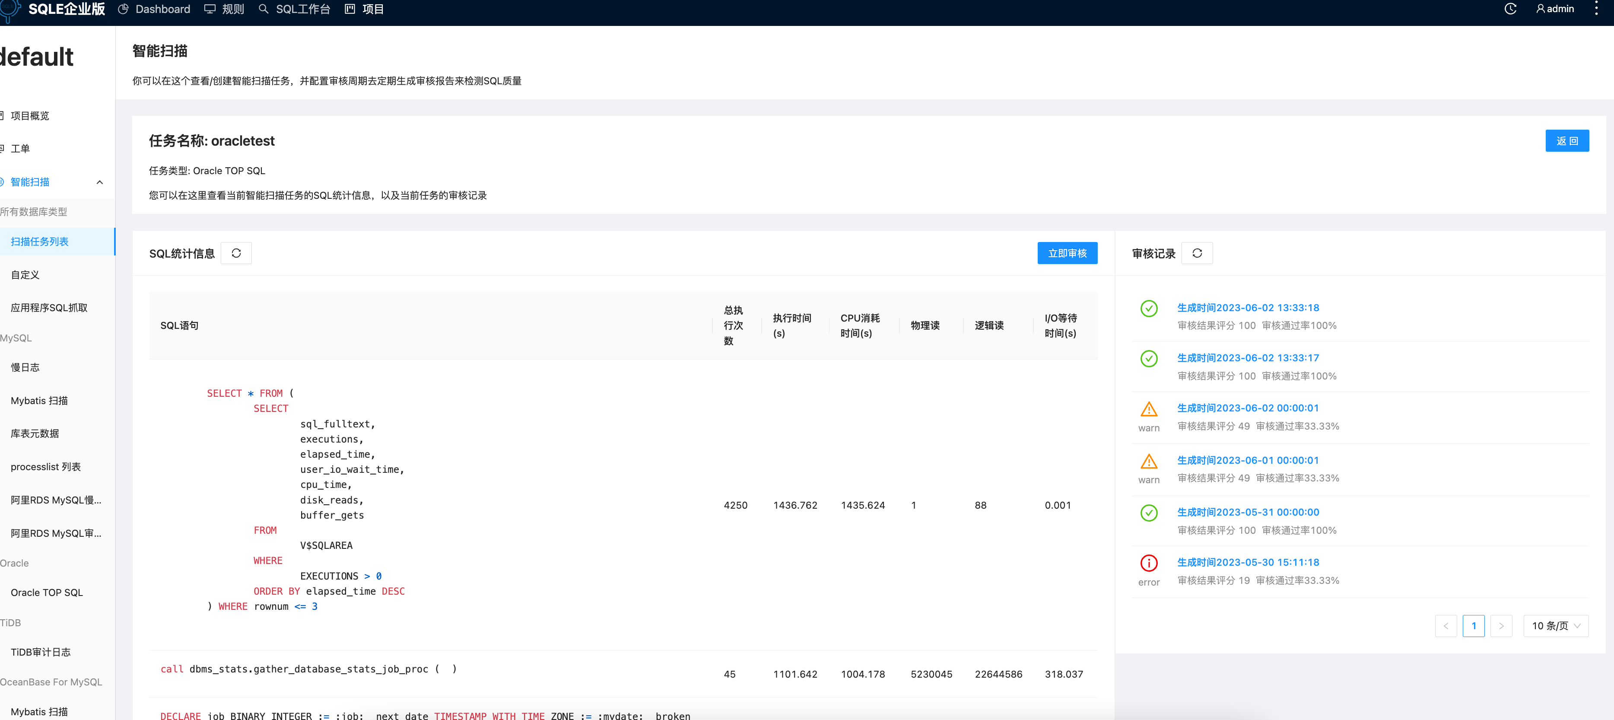The image size is (1614, 720).
Task: Click the 立即审核 button
Action: [1067, 253]
